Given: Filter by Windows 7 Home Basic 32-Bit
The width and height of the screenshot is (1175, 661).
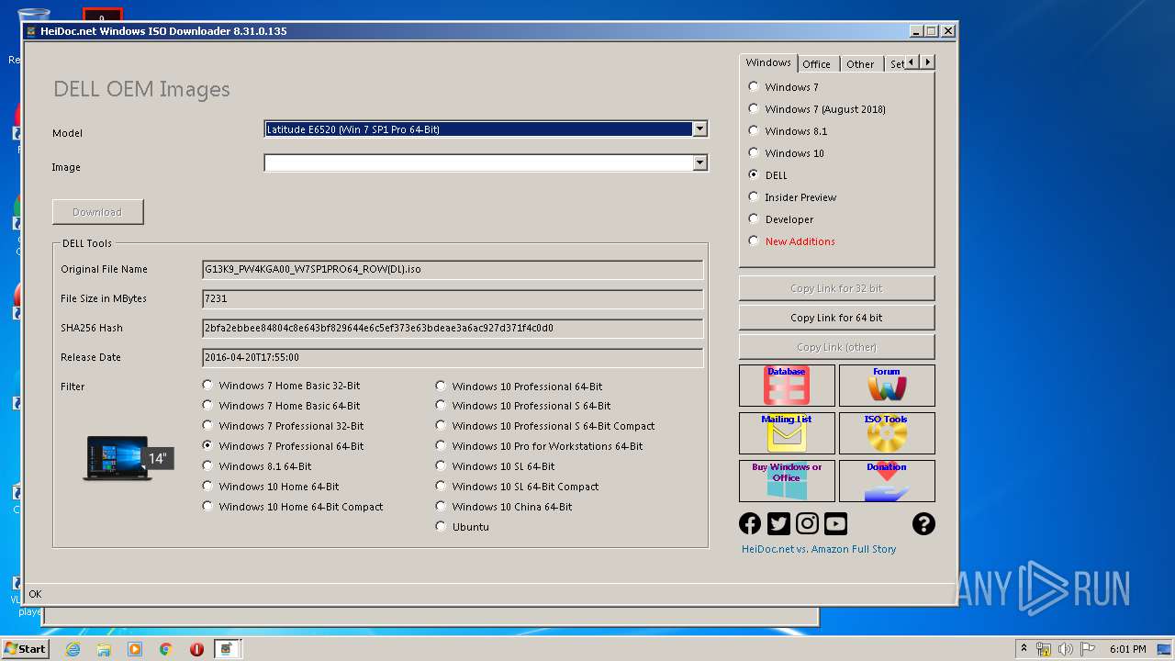Looking at the screenshot, I should coord(282,386).
